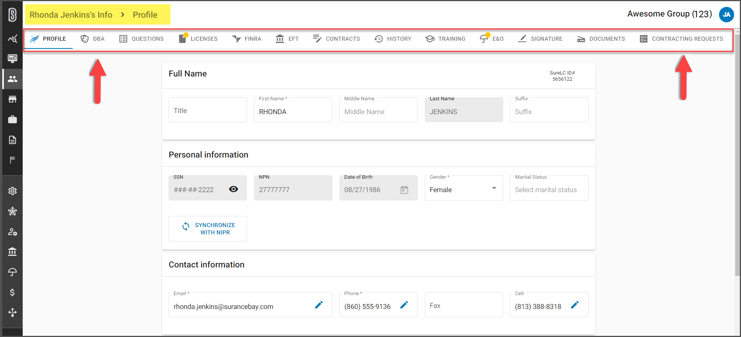Edit the email with pencil icon
Viewport: 741px width, 337px height.
[319, 305]
